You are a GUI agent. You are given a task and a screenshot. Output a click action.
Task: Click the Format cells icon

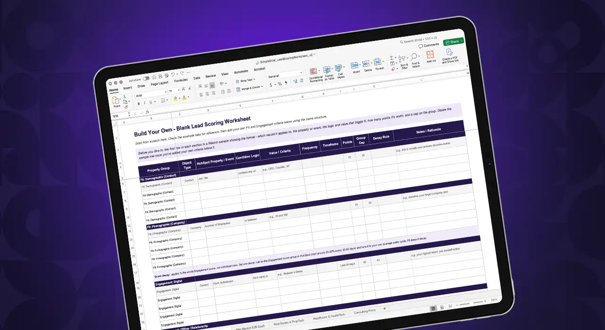[378, 61]
